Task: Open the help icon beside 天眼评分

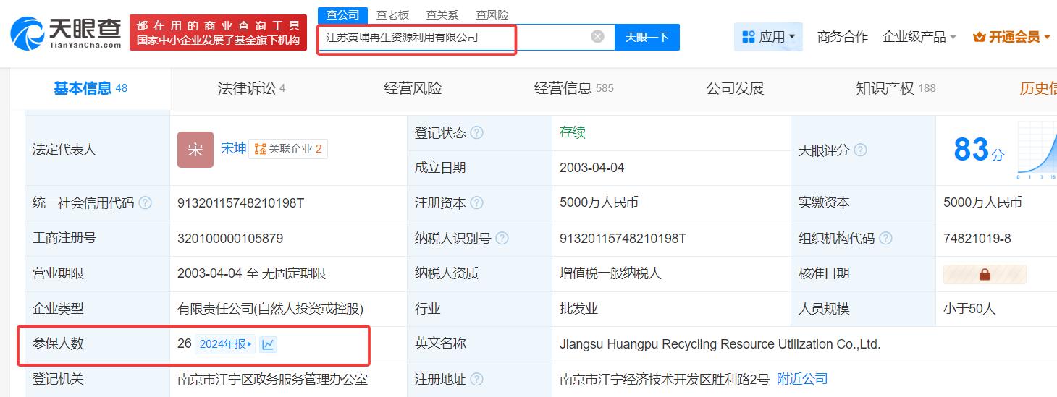Action: [x=860, y=150]
